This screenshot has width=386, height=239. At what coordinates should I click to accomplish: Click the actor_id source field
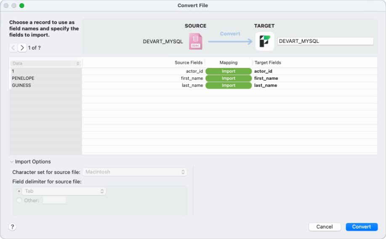click(x=194, y=71)
